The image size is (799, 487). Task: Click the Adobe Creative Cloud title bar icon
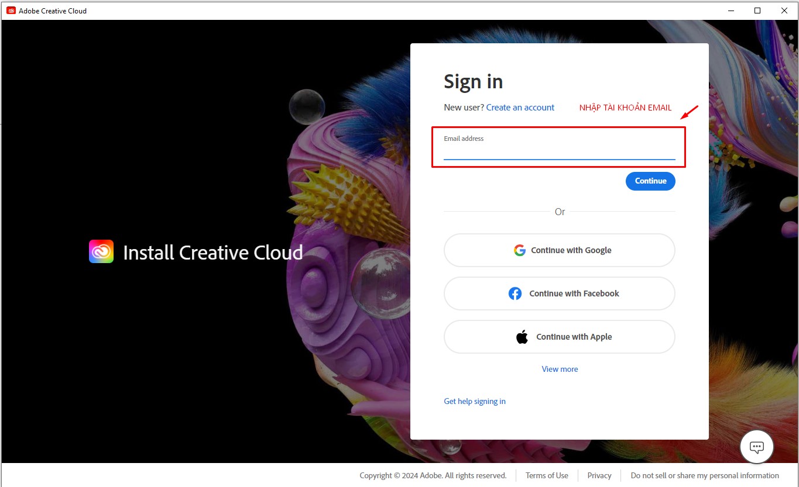click(11, 11)
